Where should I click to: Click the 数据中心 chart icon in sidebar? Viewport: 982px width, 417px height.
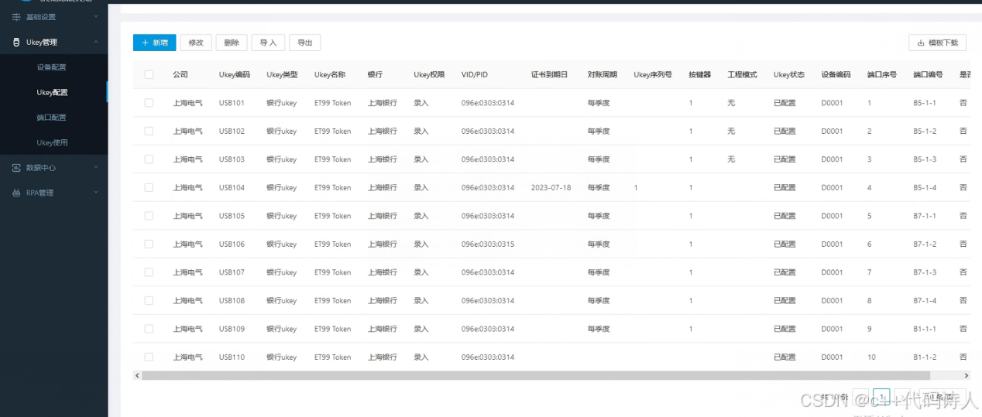[x=16, y=168]
